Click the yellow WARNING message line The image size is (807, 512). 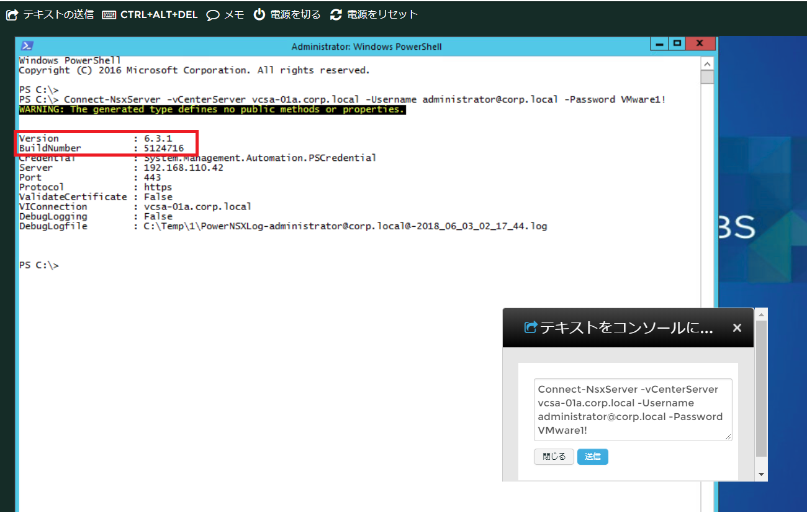[x=212, y=109]
